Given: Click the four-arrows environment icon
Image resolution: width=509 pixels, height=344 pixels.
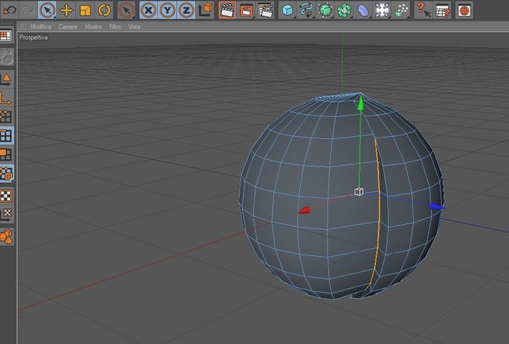Looking at the screenshot, I should 382,10.
